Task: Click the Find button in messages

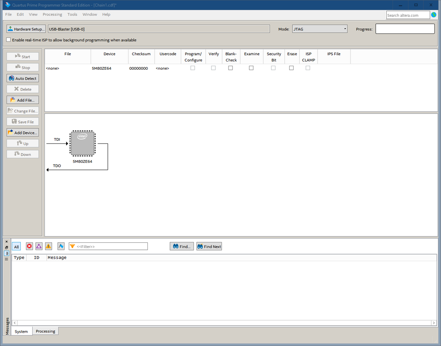Action: pyautogui.click(x=182, y=246)
